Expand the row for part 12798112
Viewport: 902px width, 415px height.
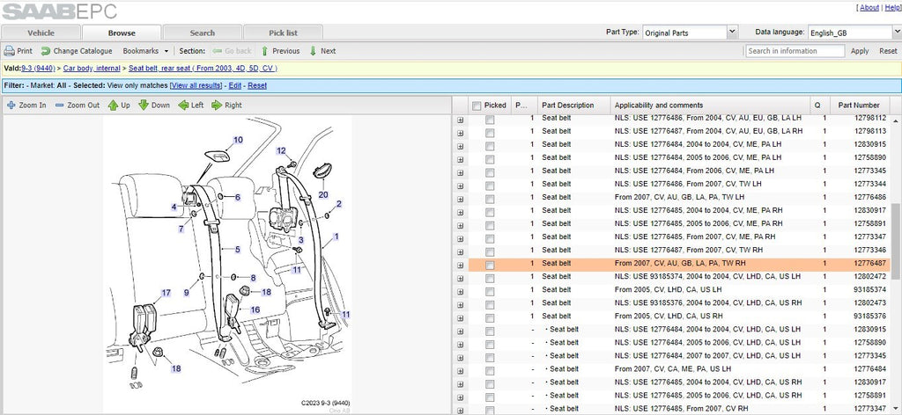(460, 120)
